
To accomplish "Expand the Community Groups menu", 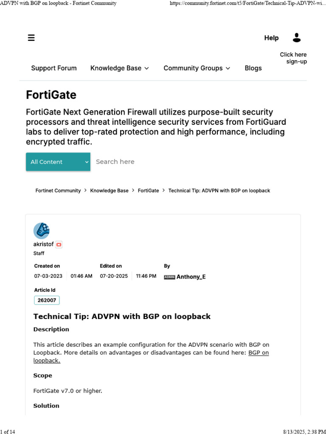I will pyautogui.click(x=197, y=68).
